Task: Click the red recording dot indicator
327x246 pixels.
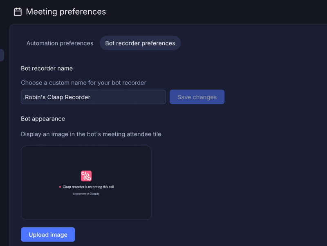Action: 60,187
